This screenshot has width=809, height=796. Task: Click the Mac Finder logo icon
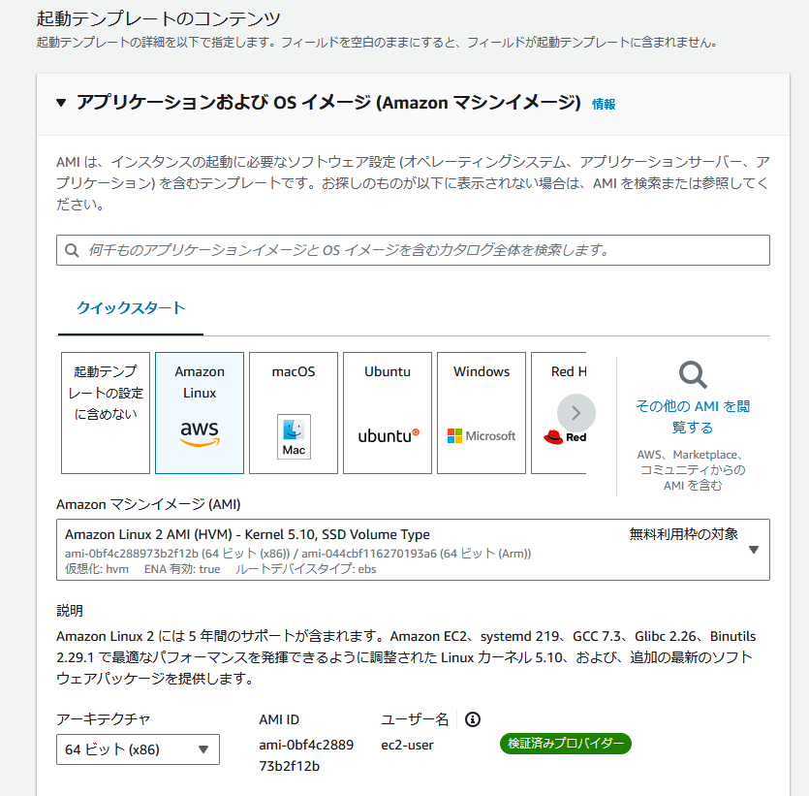tap(294, 436)
